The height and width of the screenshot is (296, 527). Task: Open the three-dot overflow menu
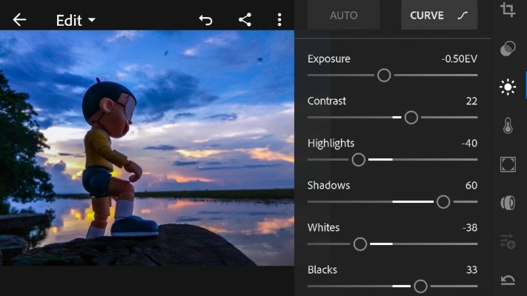click(279, 20)
